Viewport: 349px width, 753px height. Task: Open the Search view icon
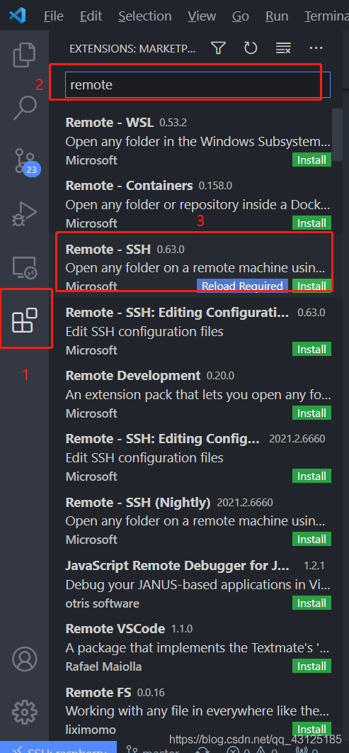point(24,108)
